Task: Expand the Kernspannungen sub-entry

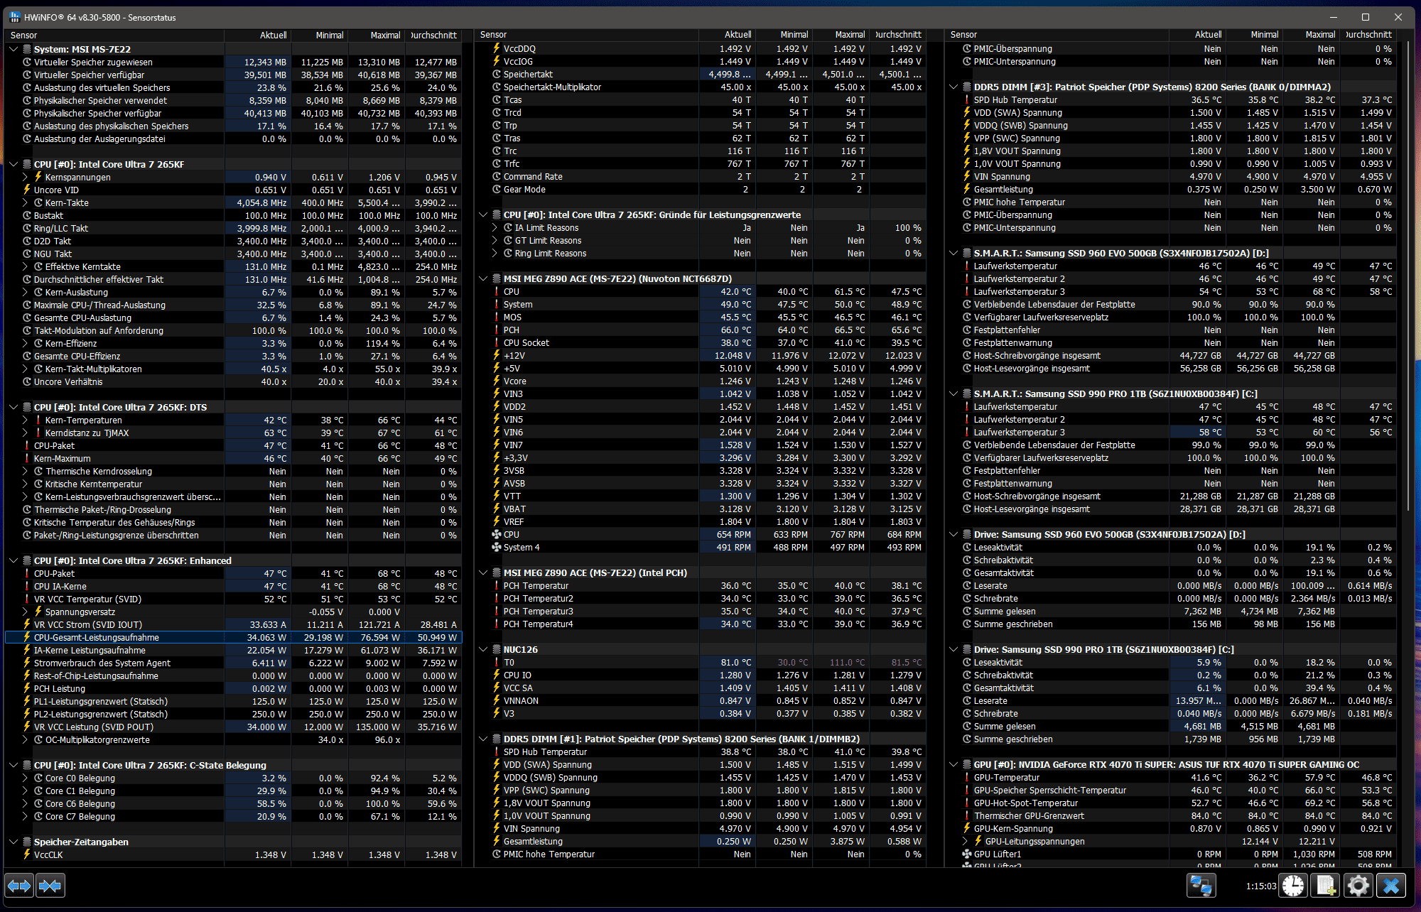Action: (26, 177)
